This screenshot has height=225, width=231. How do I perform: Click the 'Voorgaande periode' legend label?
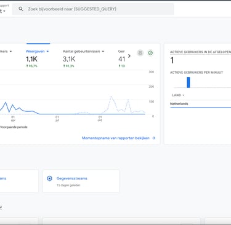(x=14, y=127)
